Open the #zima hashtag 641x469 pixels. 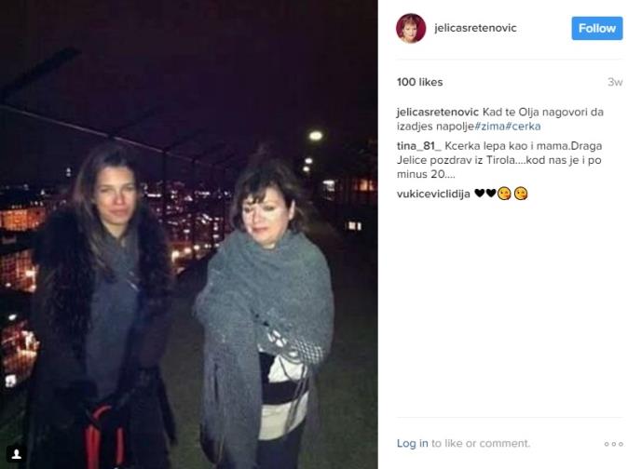pos(489,127)
